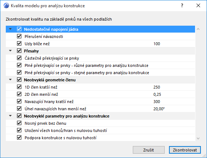Close the Kvalita modelu dialog

(198, 5)
